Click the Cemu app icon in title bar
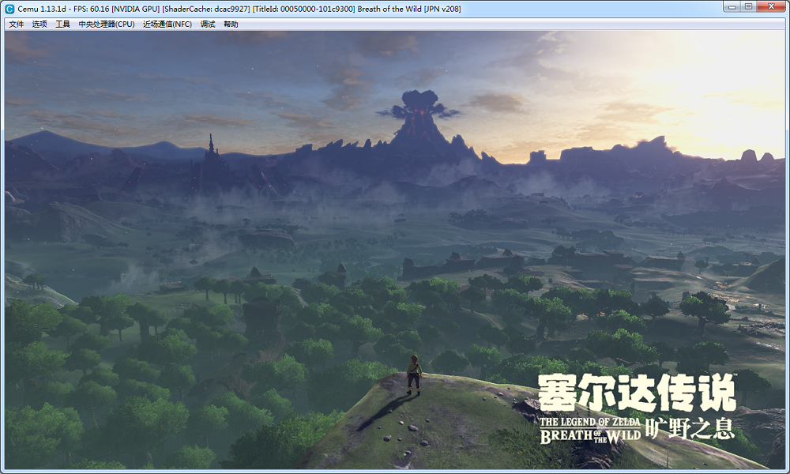This screenshot has height=474, width=790. [x=9, y=9]
